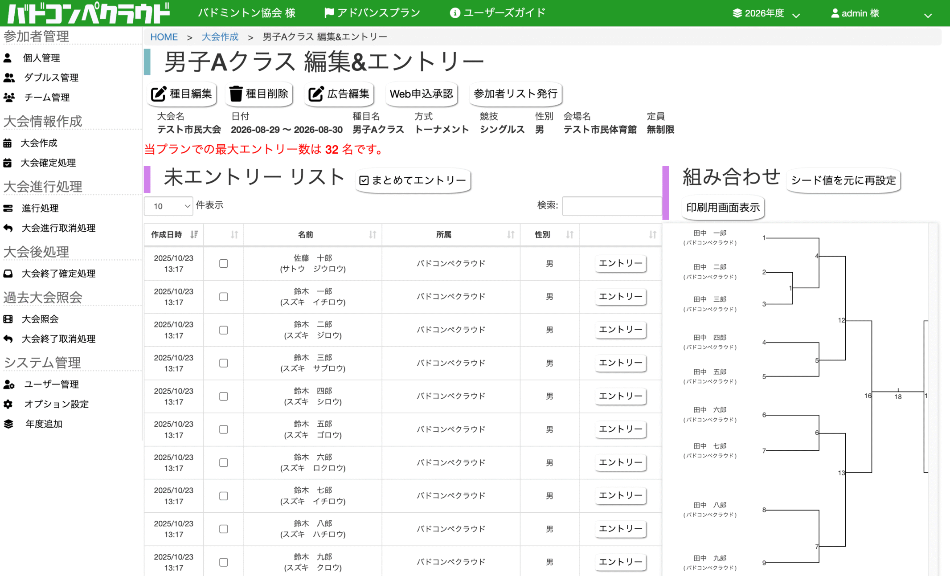Click the 参加者リスト発行 button
This screenshot has height=576, width=950.
click(516, 94)
